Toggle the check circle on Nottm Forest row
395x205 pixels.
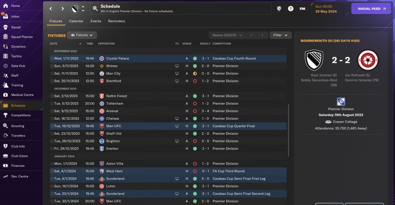tap(52, 96)
